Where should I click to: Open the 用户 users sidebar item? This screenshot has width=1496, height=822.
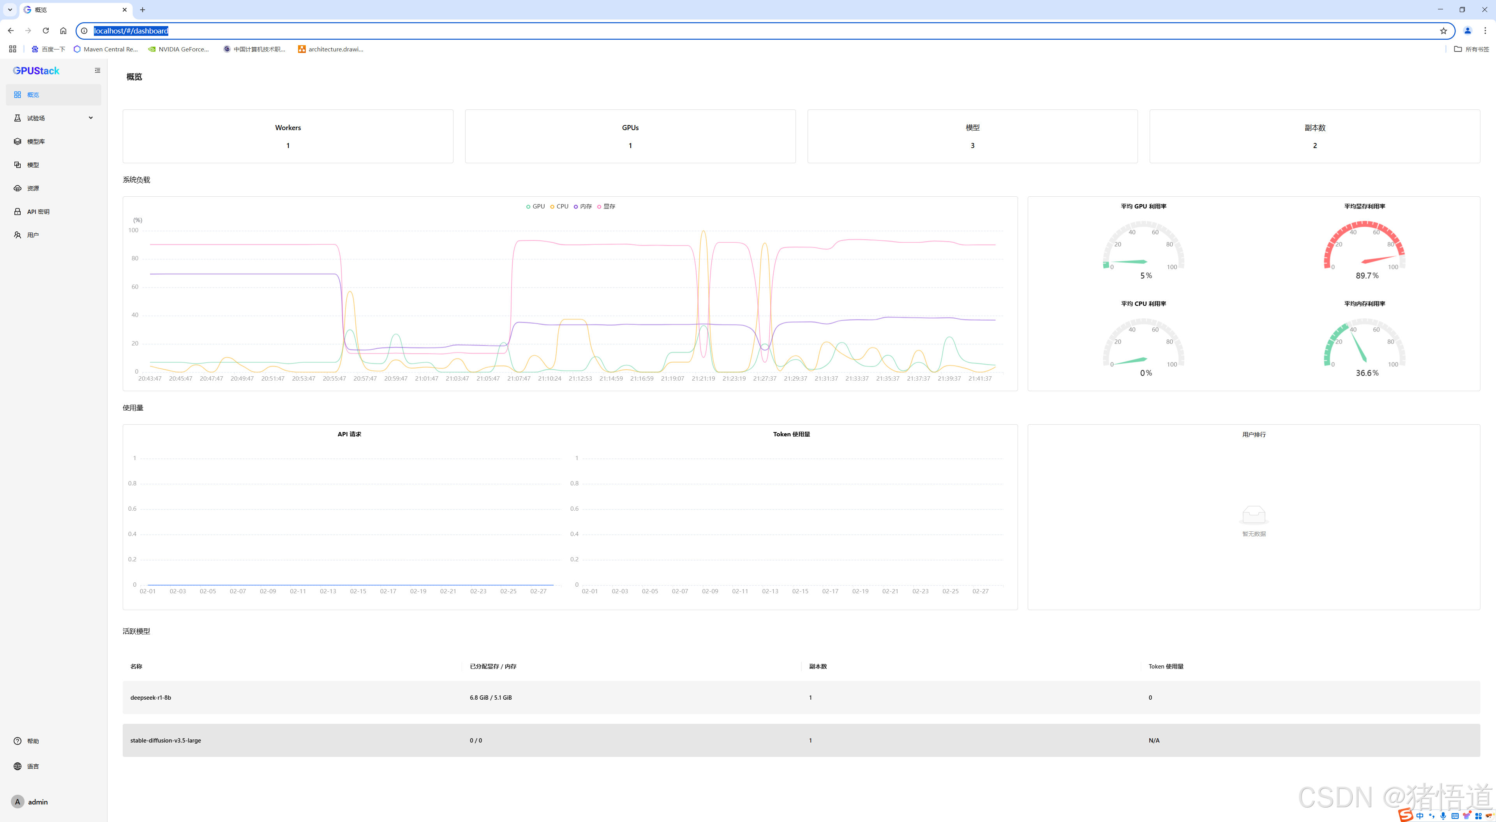coord(32,235)
